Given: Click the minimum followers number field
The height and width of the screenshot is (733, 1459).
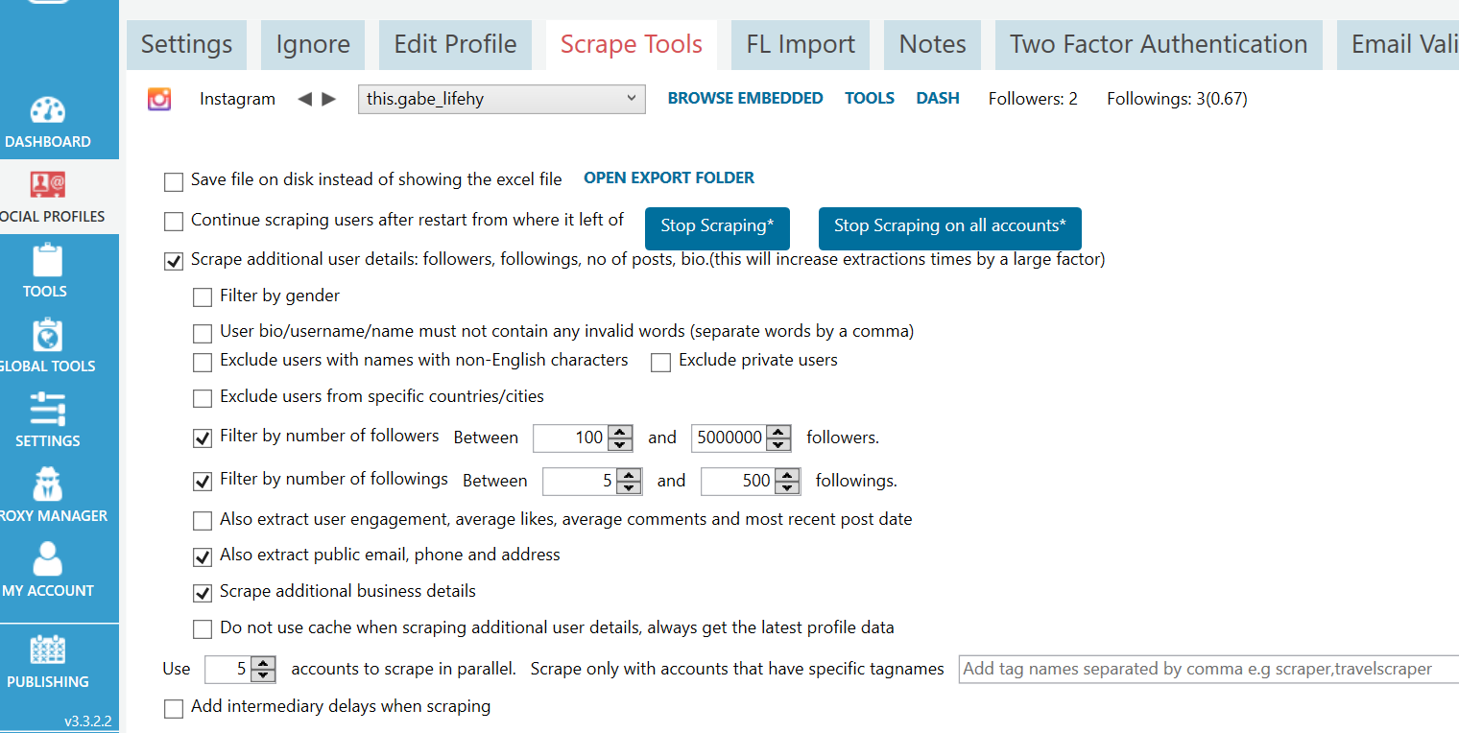Looking at the screenshot, I should click(x=571, y=438).
